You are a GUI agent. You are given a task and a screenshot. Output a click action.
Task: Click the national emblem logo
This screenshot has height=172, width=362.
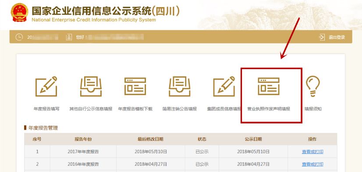[19, 12]
